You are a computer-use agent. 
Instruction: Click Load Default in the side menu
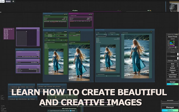172,75
